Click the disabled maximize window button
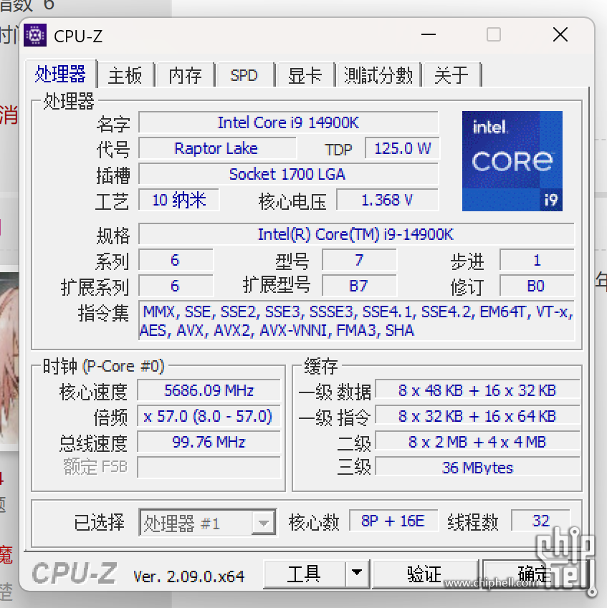607x608 pixels. click(x=494, y=35)
